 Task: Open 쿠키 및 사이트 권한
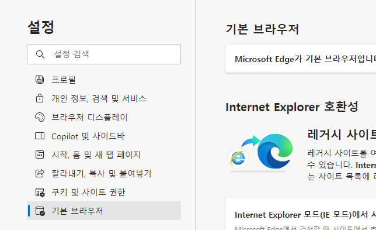tap(104, 192)
